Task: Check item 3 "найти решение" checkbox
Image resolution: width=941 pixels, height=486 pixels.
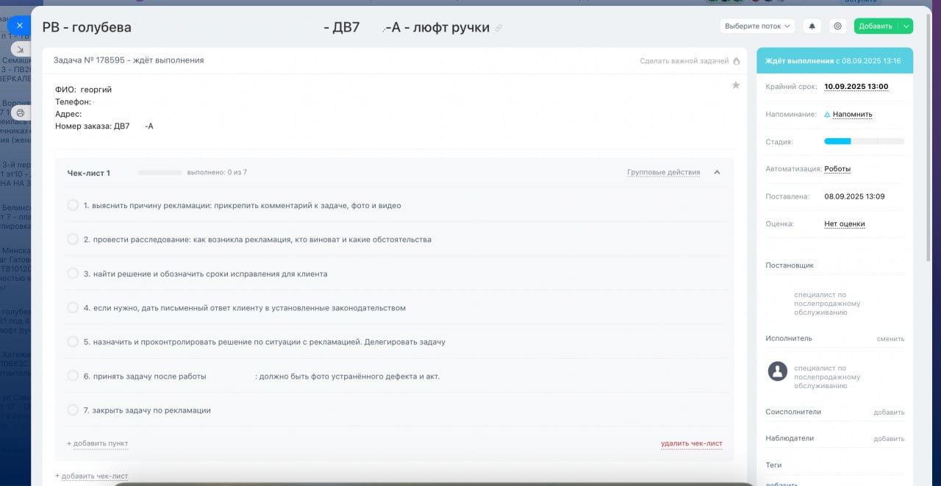Action: tap(73, 274)
